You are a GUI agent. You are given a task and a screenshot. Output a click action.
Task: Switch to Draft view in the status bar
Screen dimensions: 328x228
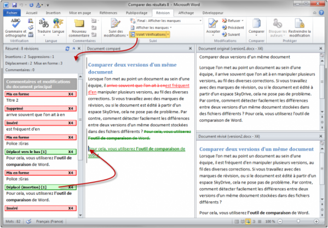coord(260,221)
